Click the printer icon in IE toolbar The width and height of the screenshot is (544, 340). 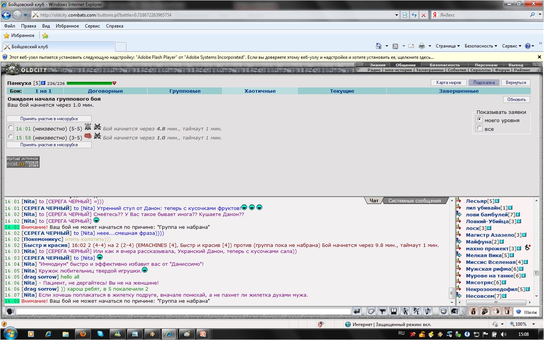pyautogui.click(x=421, y=46)
